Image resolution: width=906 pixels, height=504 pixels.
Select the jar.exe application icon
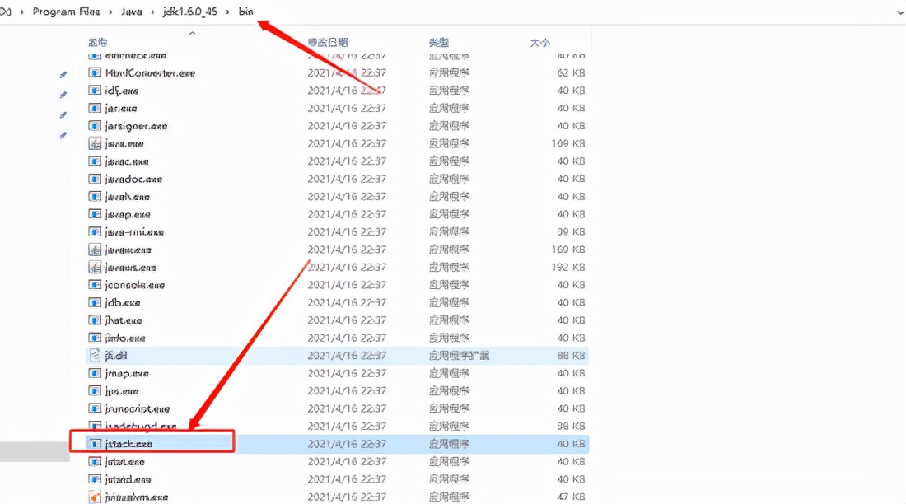click(95, 108)
